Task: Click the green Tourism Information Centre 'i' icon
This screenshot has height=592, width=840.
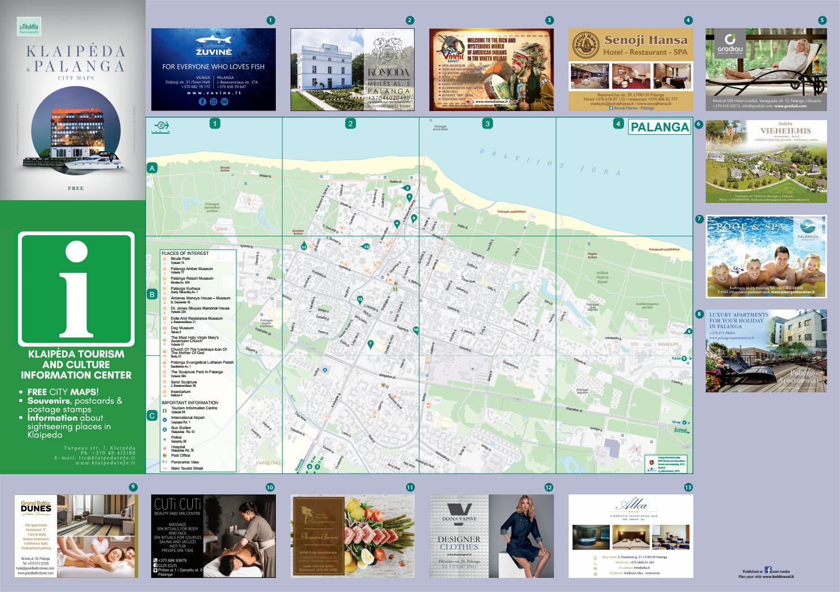Action: point(165,411)
